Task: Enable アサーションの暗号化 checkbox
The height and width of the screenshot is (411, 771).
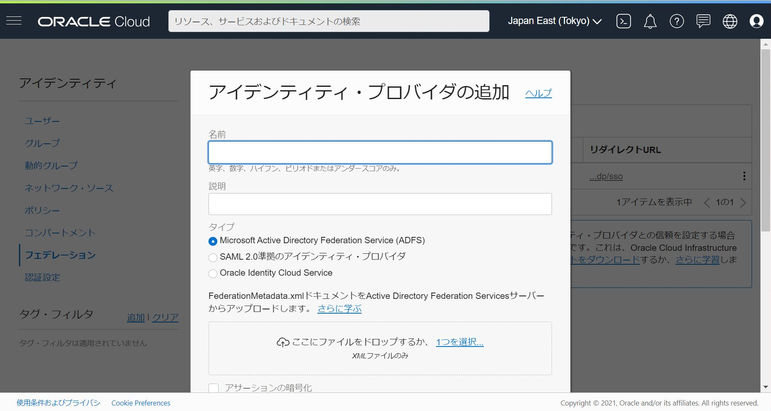Action: point(214,388)
